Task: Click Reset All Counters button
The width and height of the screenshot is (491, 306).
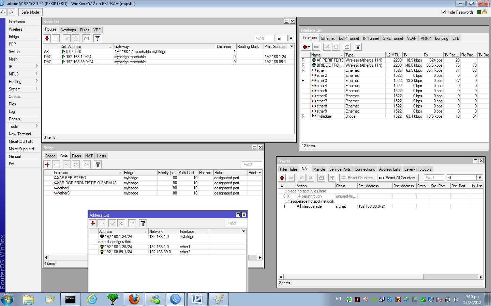Action: point(397,178)
